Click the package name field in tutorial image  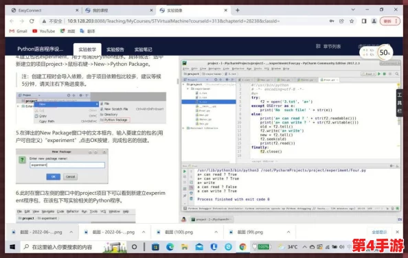tap(67, 165)
